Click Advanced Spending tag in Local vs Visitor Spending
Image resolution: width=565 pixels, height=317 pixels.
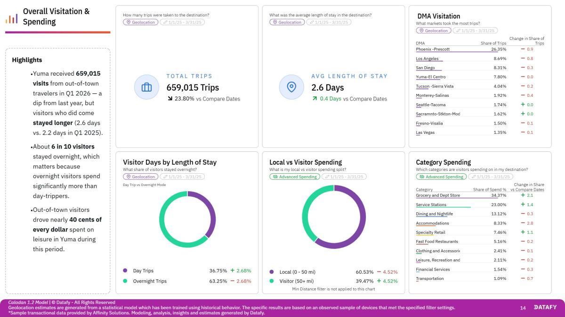coord(295,177)
